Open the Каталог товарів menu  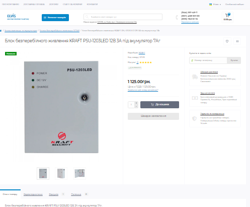[x=55, y=18]
